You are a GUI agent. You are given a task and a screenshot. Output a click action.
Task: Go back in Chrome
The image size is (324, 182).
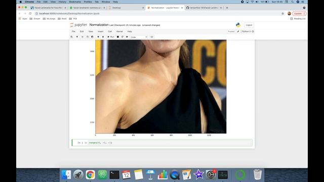coord(20,14)
